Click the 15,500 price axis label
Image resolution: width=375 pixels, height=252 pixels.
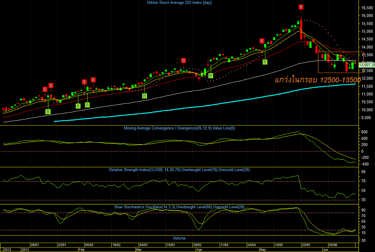click(x=367, y=24)
